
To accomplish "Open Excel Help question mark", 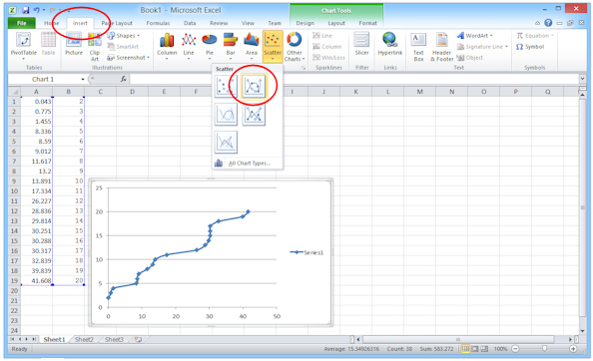I will coord(548,23).
